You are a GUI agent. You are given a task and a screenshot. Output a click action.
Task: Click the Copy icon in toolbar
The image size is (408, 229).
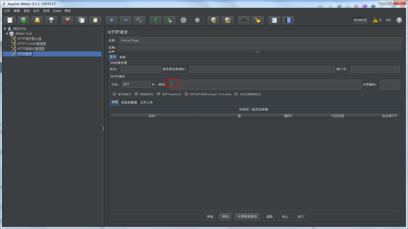point(82,20)
